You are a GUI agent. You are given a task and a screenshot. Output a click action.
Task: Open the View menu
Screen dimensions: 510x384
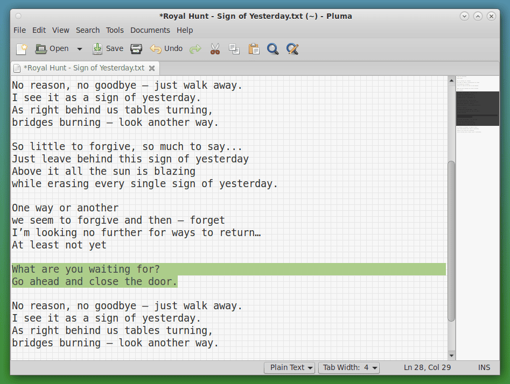[60, 30]
